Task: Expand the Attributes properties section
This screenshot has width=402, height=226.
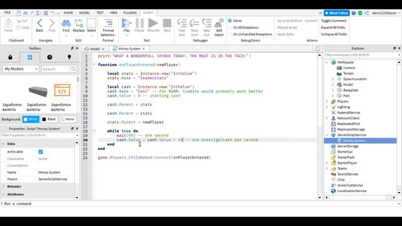Action: (x=3, y=194)
